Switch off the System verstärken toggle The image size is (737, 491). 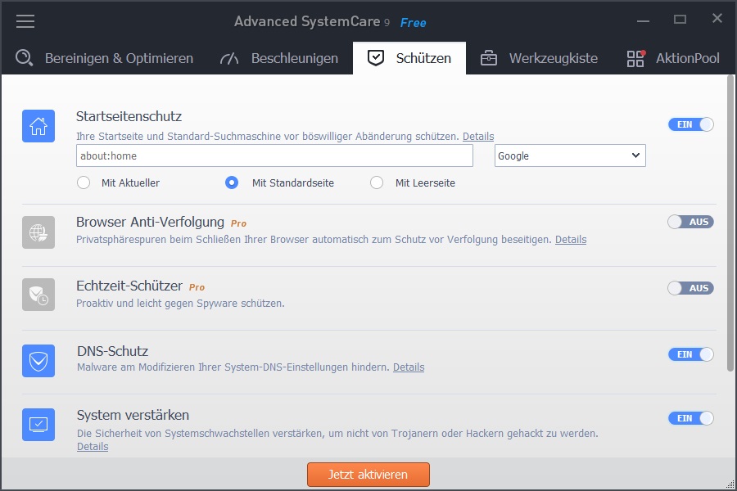pyautogui.click(x=690, y=418)
